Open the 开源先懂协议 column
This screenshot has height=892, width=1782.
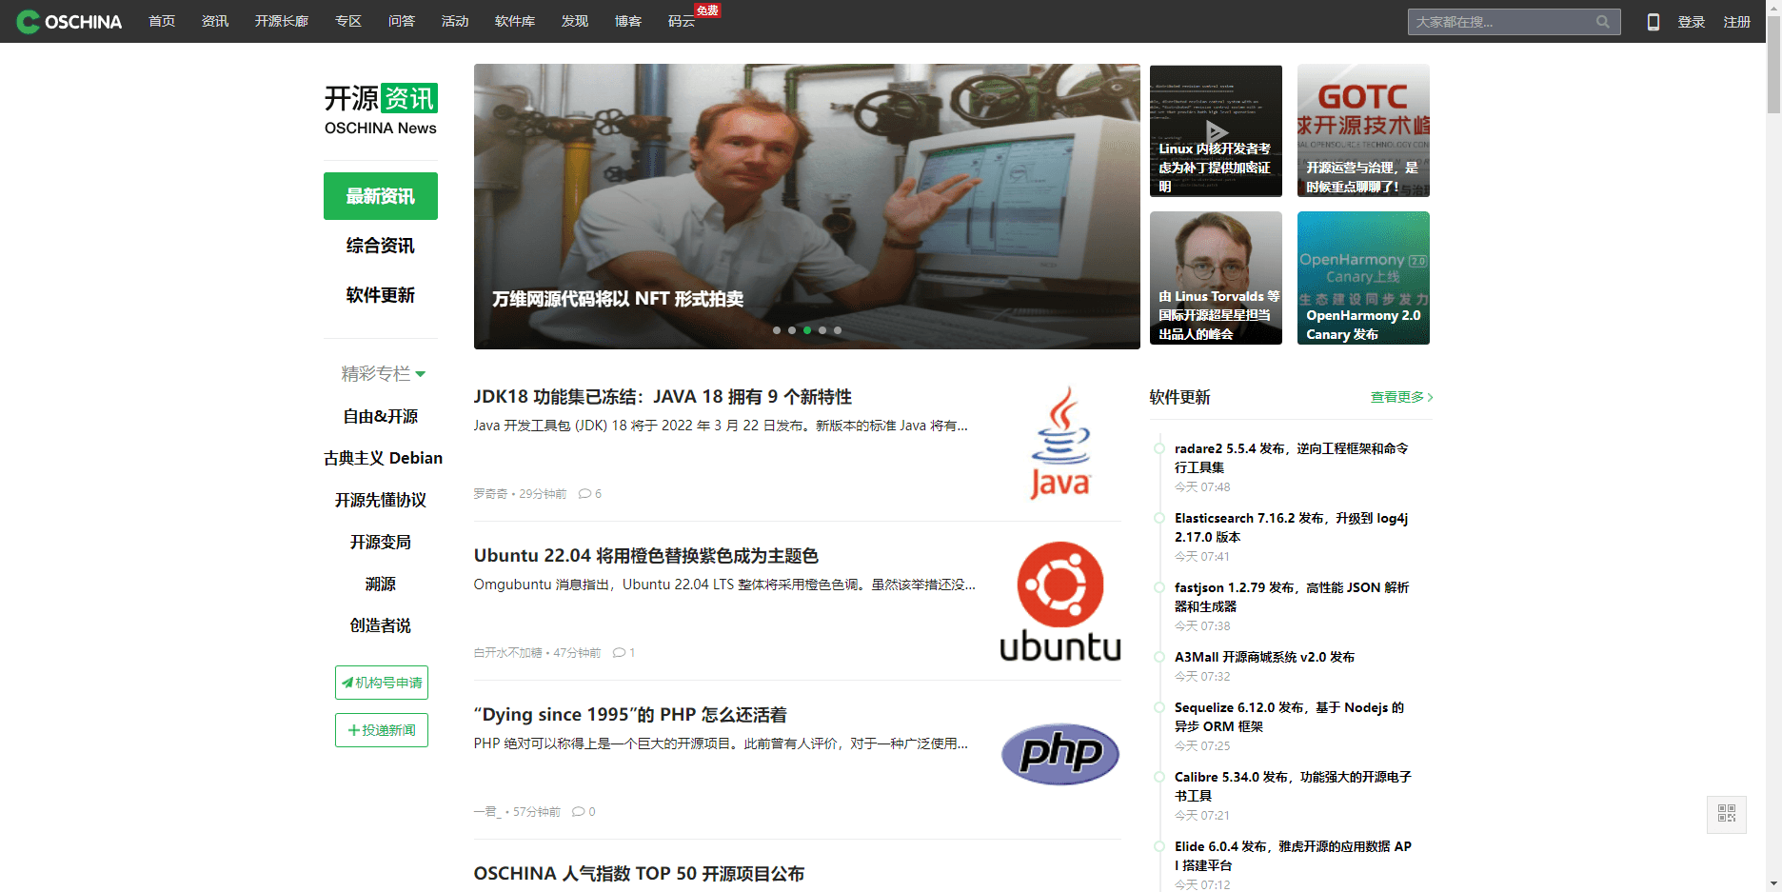tap(381, 500)
